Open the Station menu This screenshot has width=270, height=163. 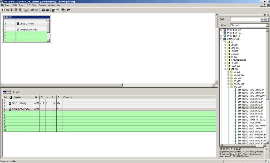click(x=8, y=5)
